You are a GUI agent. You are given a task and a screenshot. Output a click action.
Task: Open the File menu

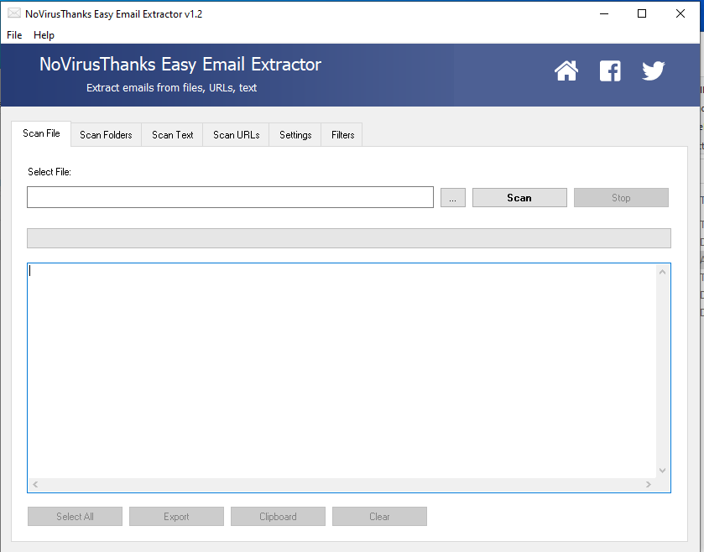click(14, 35)
